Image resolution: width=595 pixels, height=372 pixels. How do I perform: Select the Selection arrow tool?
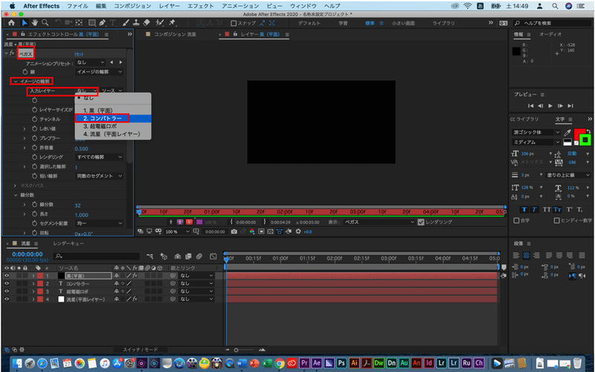click(25, 23)
